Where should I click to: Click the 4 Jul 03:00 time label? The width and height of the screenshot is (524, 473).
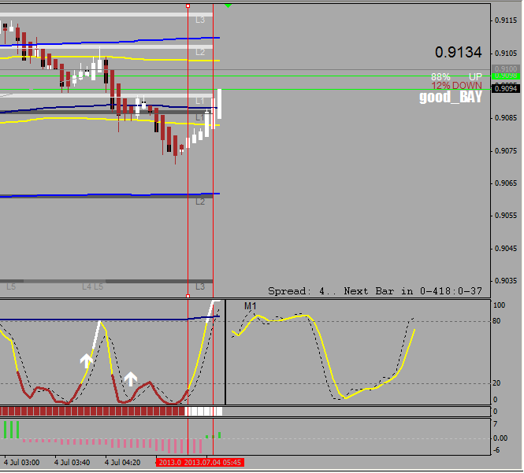pos(21,462)
